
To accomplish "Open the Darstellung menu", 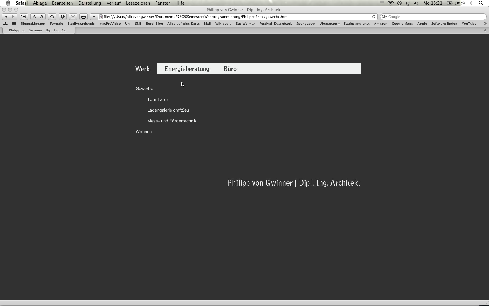I will pos(89,3).
